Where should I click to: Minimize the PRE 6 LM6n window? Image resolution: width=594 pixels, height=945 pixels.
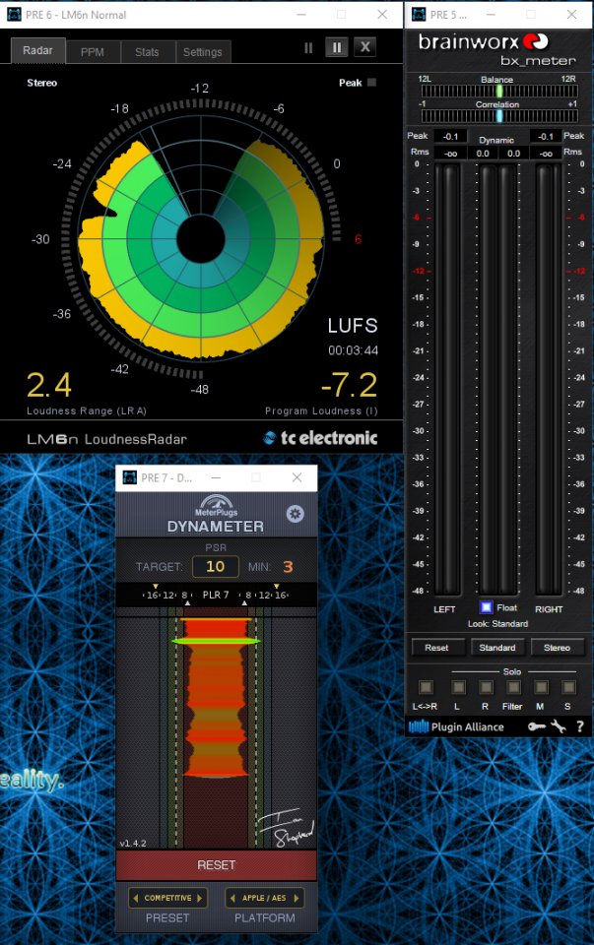coord(300,15)
